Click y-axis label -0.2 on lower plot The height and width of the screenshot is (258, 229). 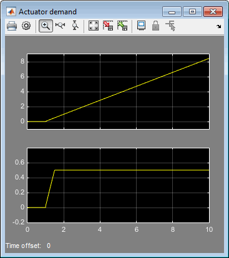pyautogui.click(x=18, y=222)
